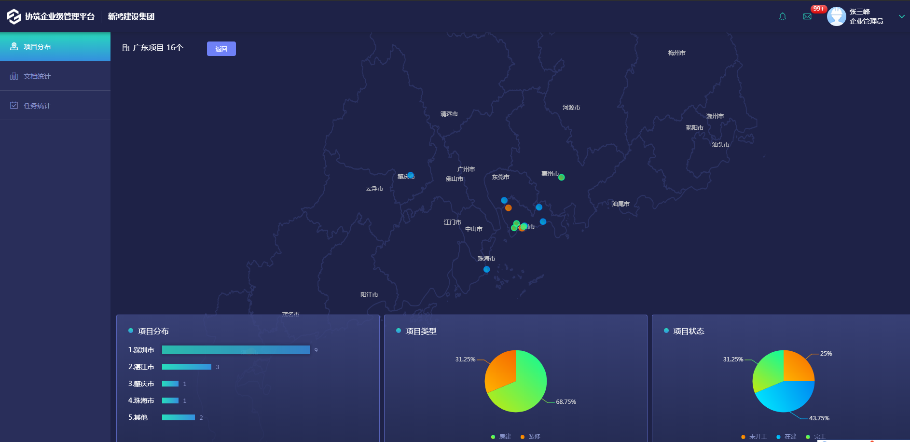Click the 深圳市 bar in 项目分布 ranking

pos(235,350)
